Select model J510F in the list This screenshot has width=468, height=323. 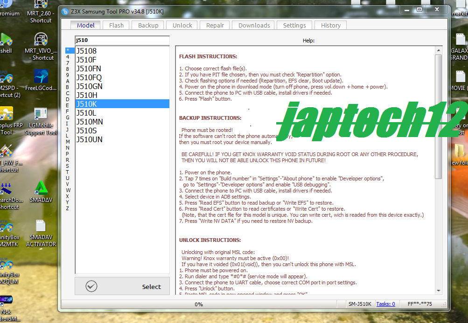122,60
